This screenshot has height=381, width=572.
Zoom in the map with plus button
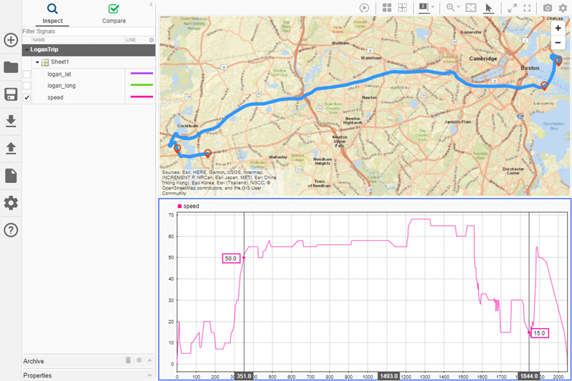pyautogui.click(x=558, y=29)
